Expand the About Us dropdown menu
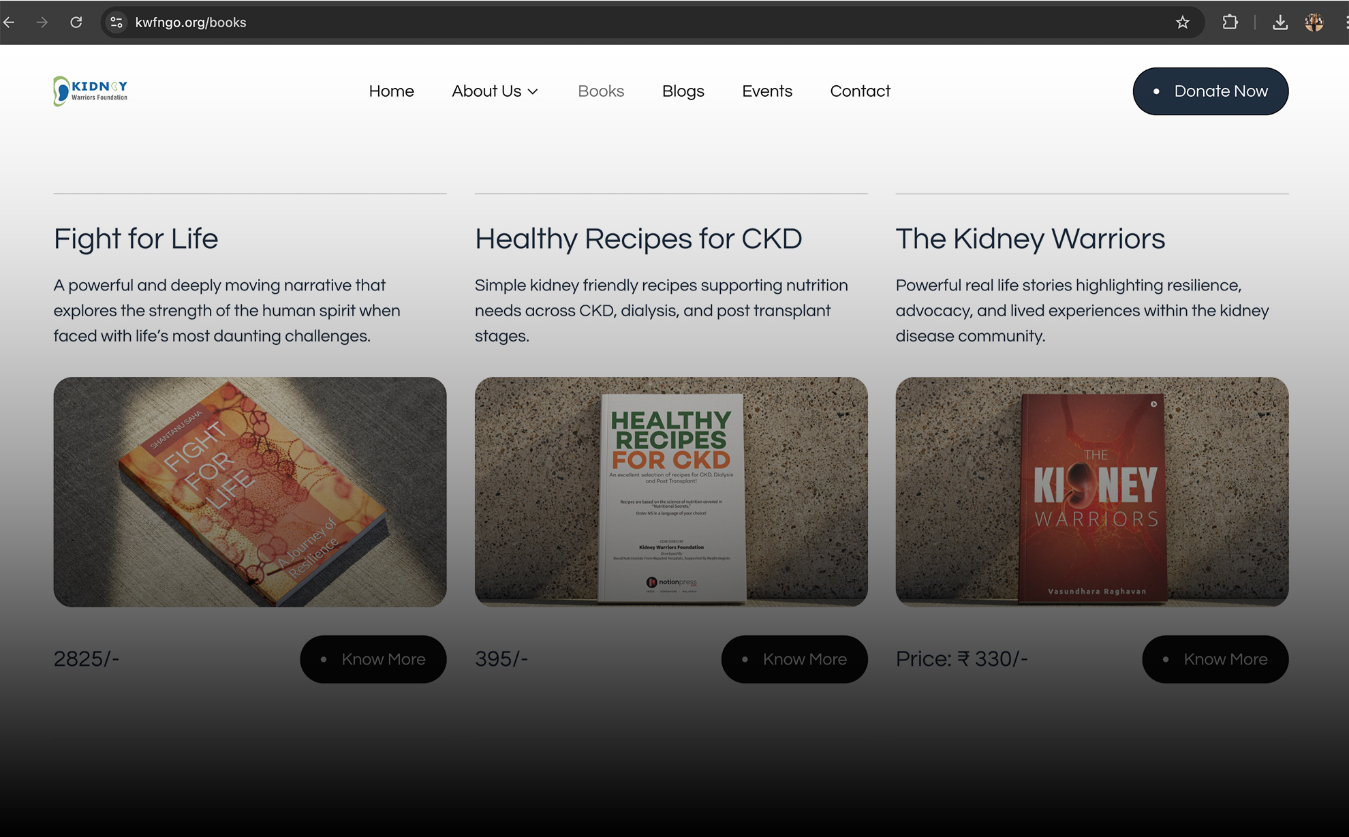Image resolution: width=1349 pixels, height=837 pixels. [x=495, y=91]
